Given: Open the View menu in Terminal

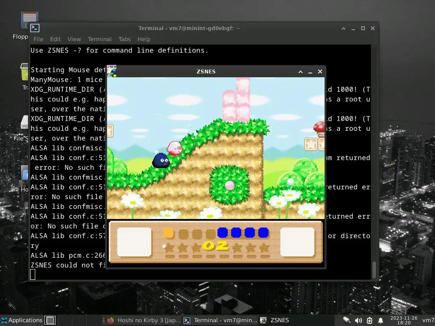Looking at the screenshot, I should coord(74,39).
